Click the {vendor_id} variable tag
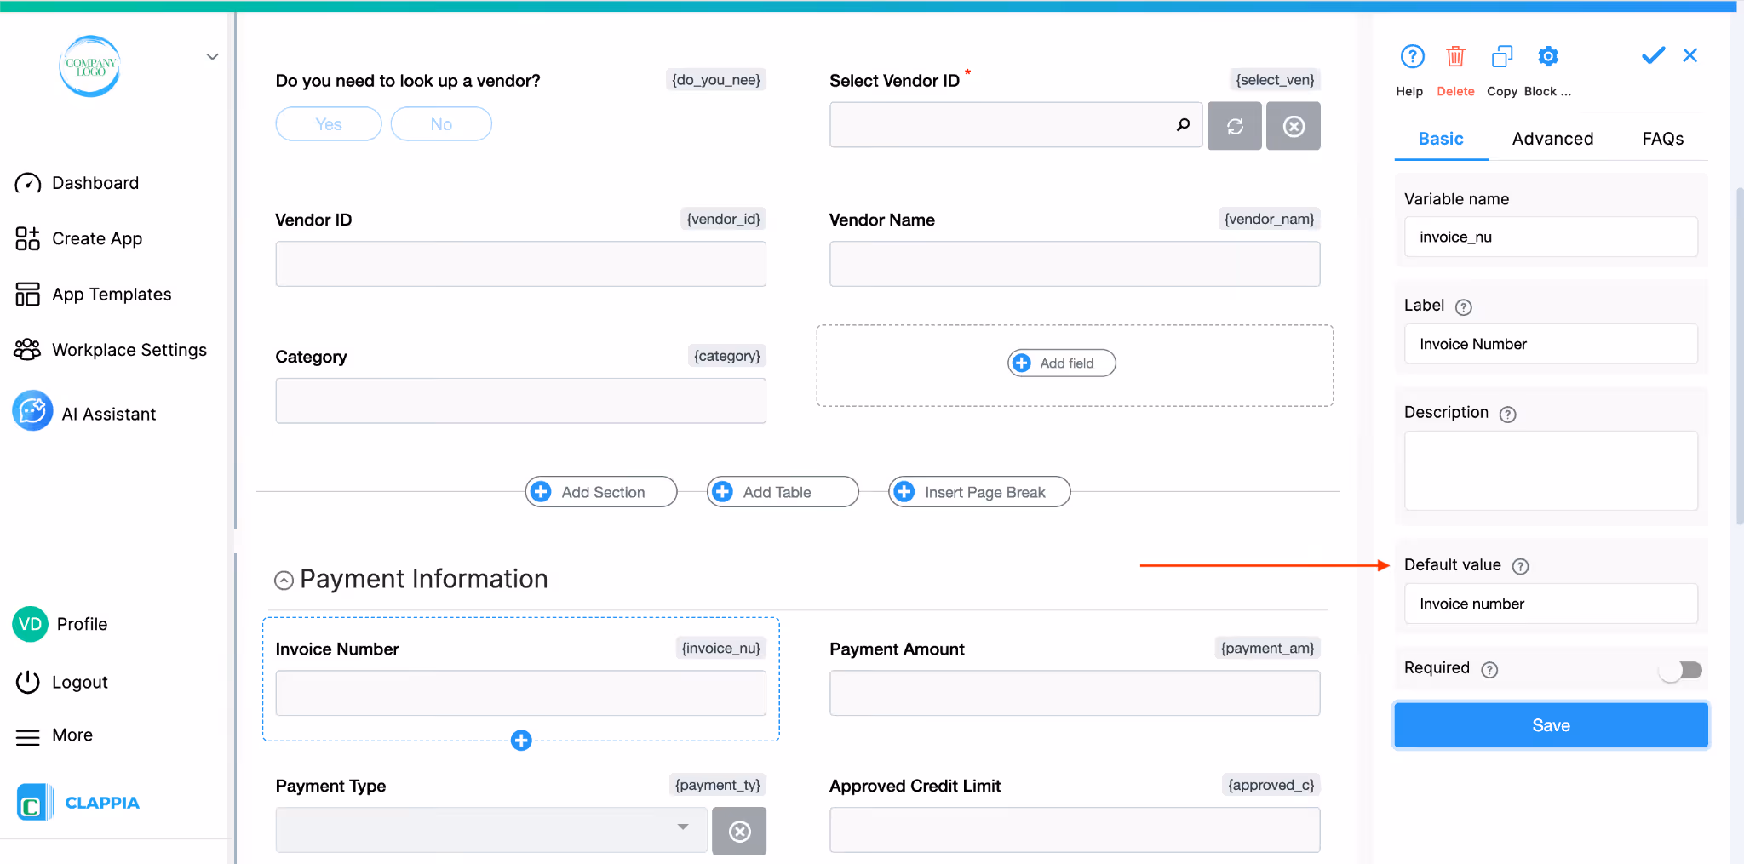Image resolution: width=1744 pixels, height=864 pixels. 723,220
